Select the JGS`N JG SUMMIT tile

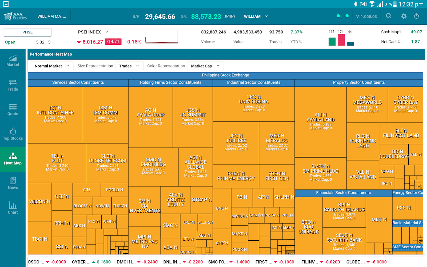193,117
